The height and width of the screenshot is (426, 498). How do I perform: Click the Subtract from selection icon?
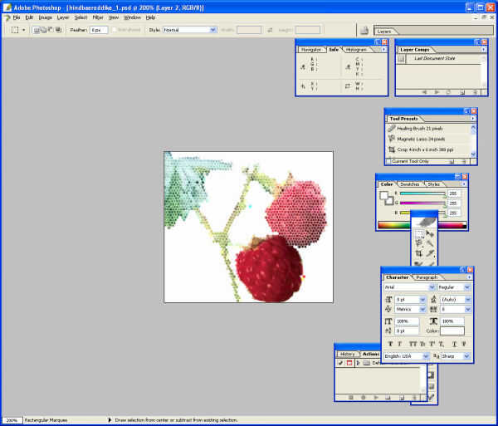click(51, 30)
